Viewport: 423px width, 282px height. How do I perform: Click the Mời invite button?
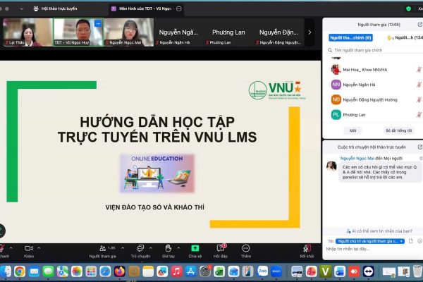pyautogui.click(x=352, y=130)
